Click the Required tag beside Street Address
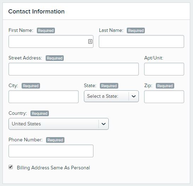The height and width of the screenshot is (186, 193). [55, 58]
